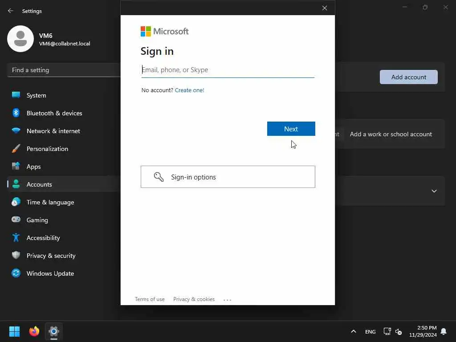Launch Firefox from the taskbar

pyautogui.click(x=34, y=331)
